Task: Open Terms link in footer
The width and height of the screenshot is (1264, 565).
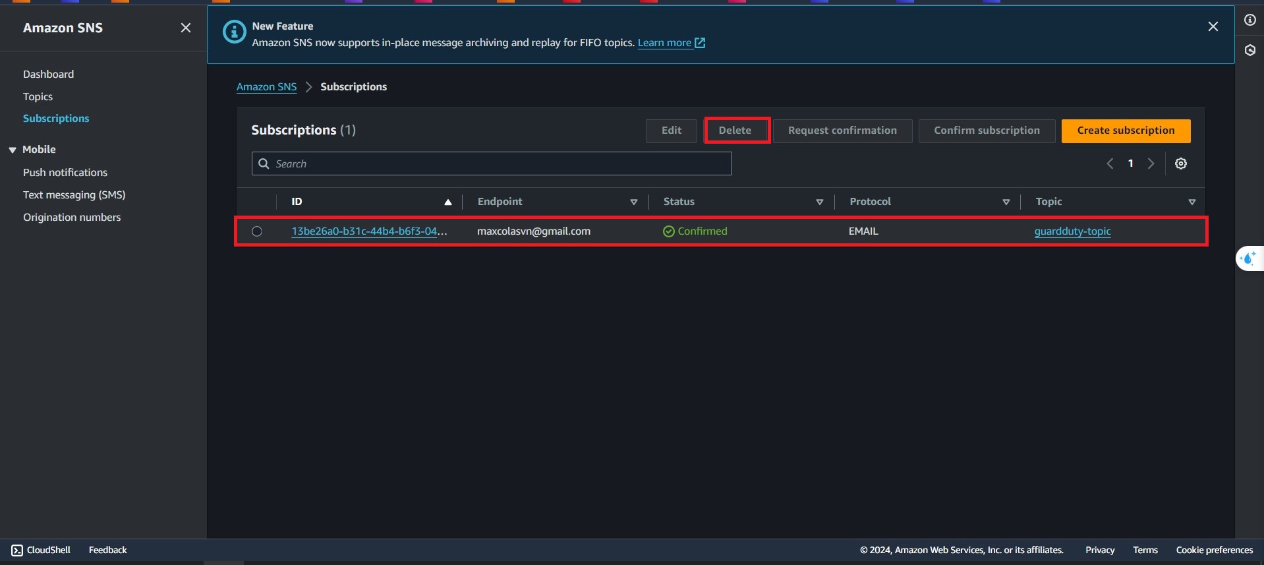Action: point(1145,550)
